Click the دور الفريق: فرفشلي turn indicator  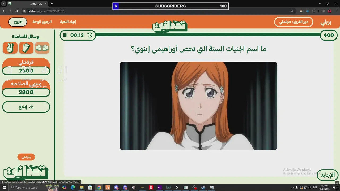294,22
